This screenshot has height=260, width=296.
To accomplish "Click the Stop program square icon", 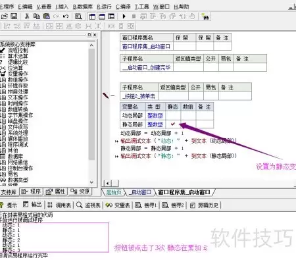I will coord(134,16).
